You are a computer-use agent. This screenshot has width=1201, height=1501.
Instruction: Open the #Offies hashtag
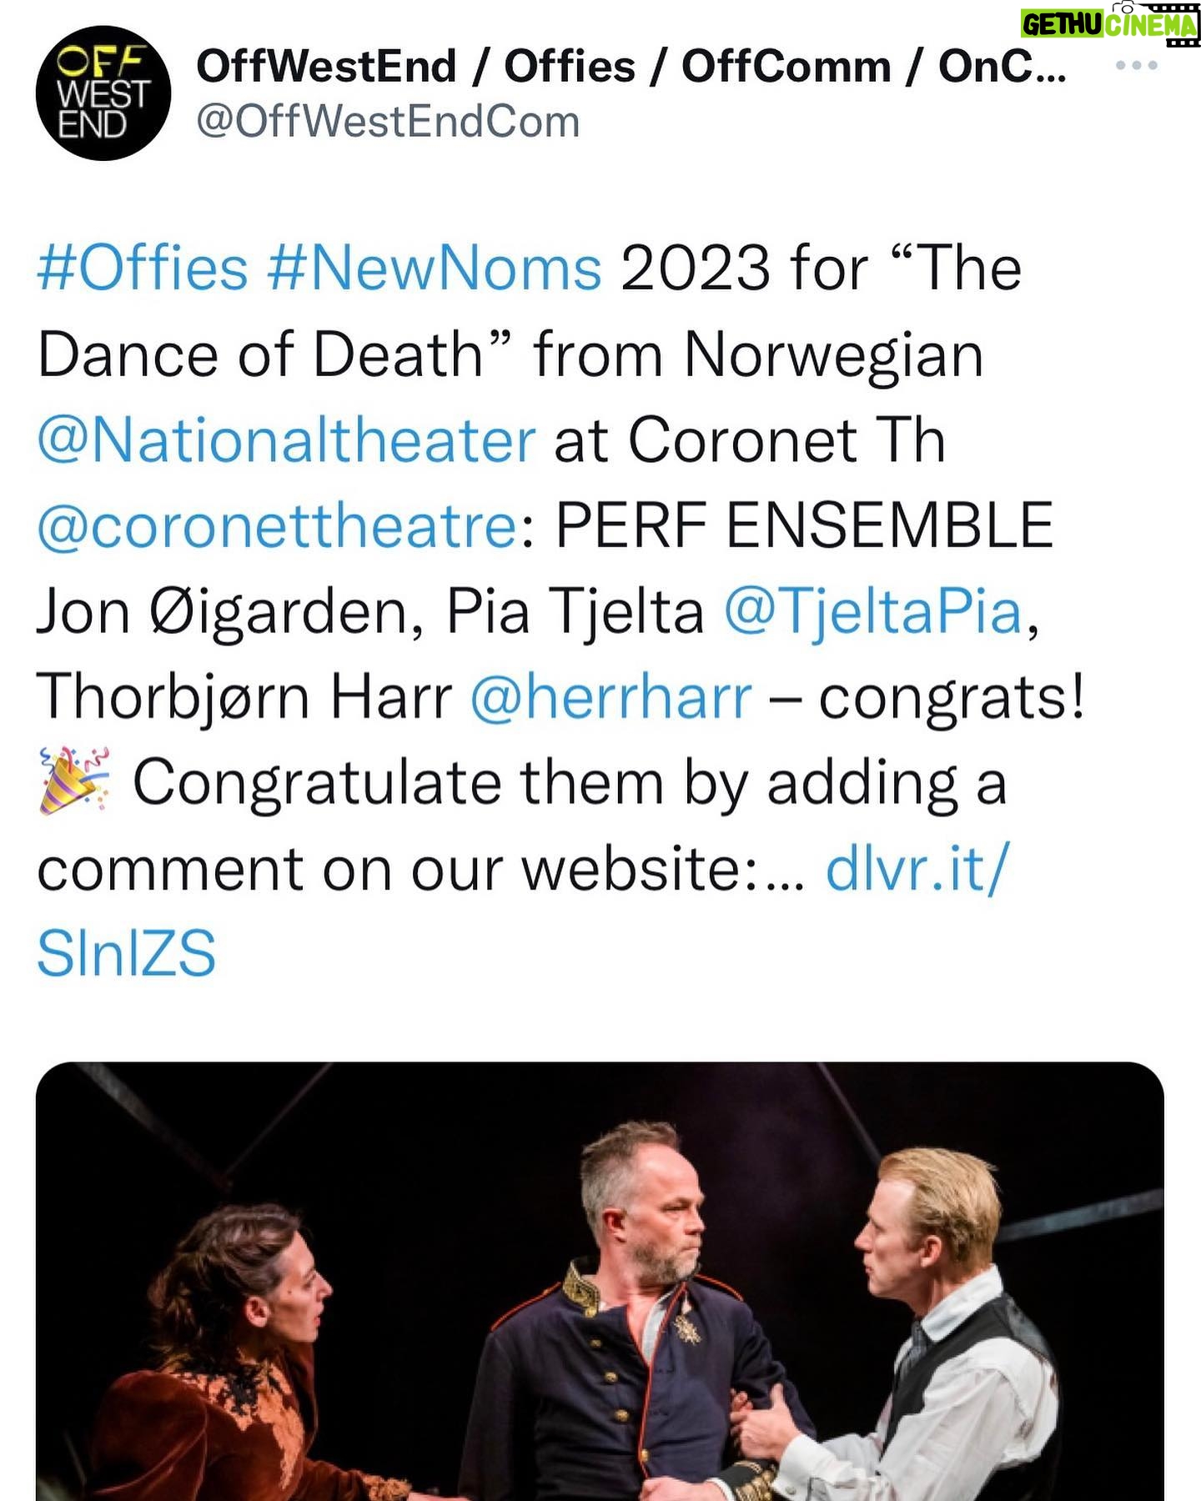pos(143,269)
